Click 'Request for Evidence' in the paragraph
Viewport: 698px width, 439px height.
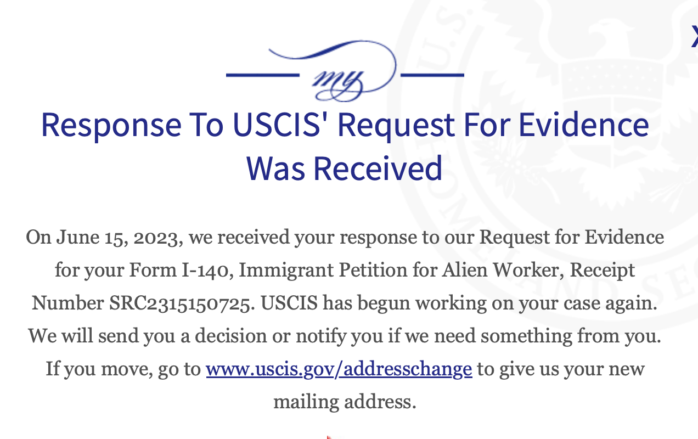pyautogui.click(x=571, y=238)
